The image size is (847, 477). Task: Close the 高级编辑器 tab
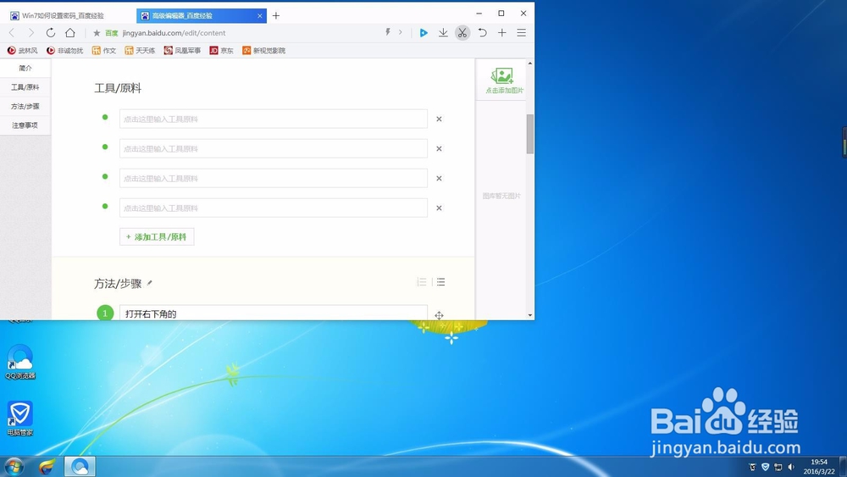click(x=260, y=15)
